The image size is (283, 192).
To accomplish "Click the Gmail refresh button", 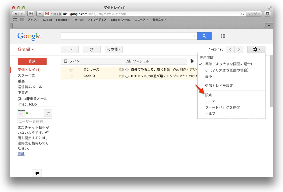I will point(91,49).
